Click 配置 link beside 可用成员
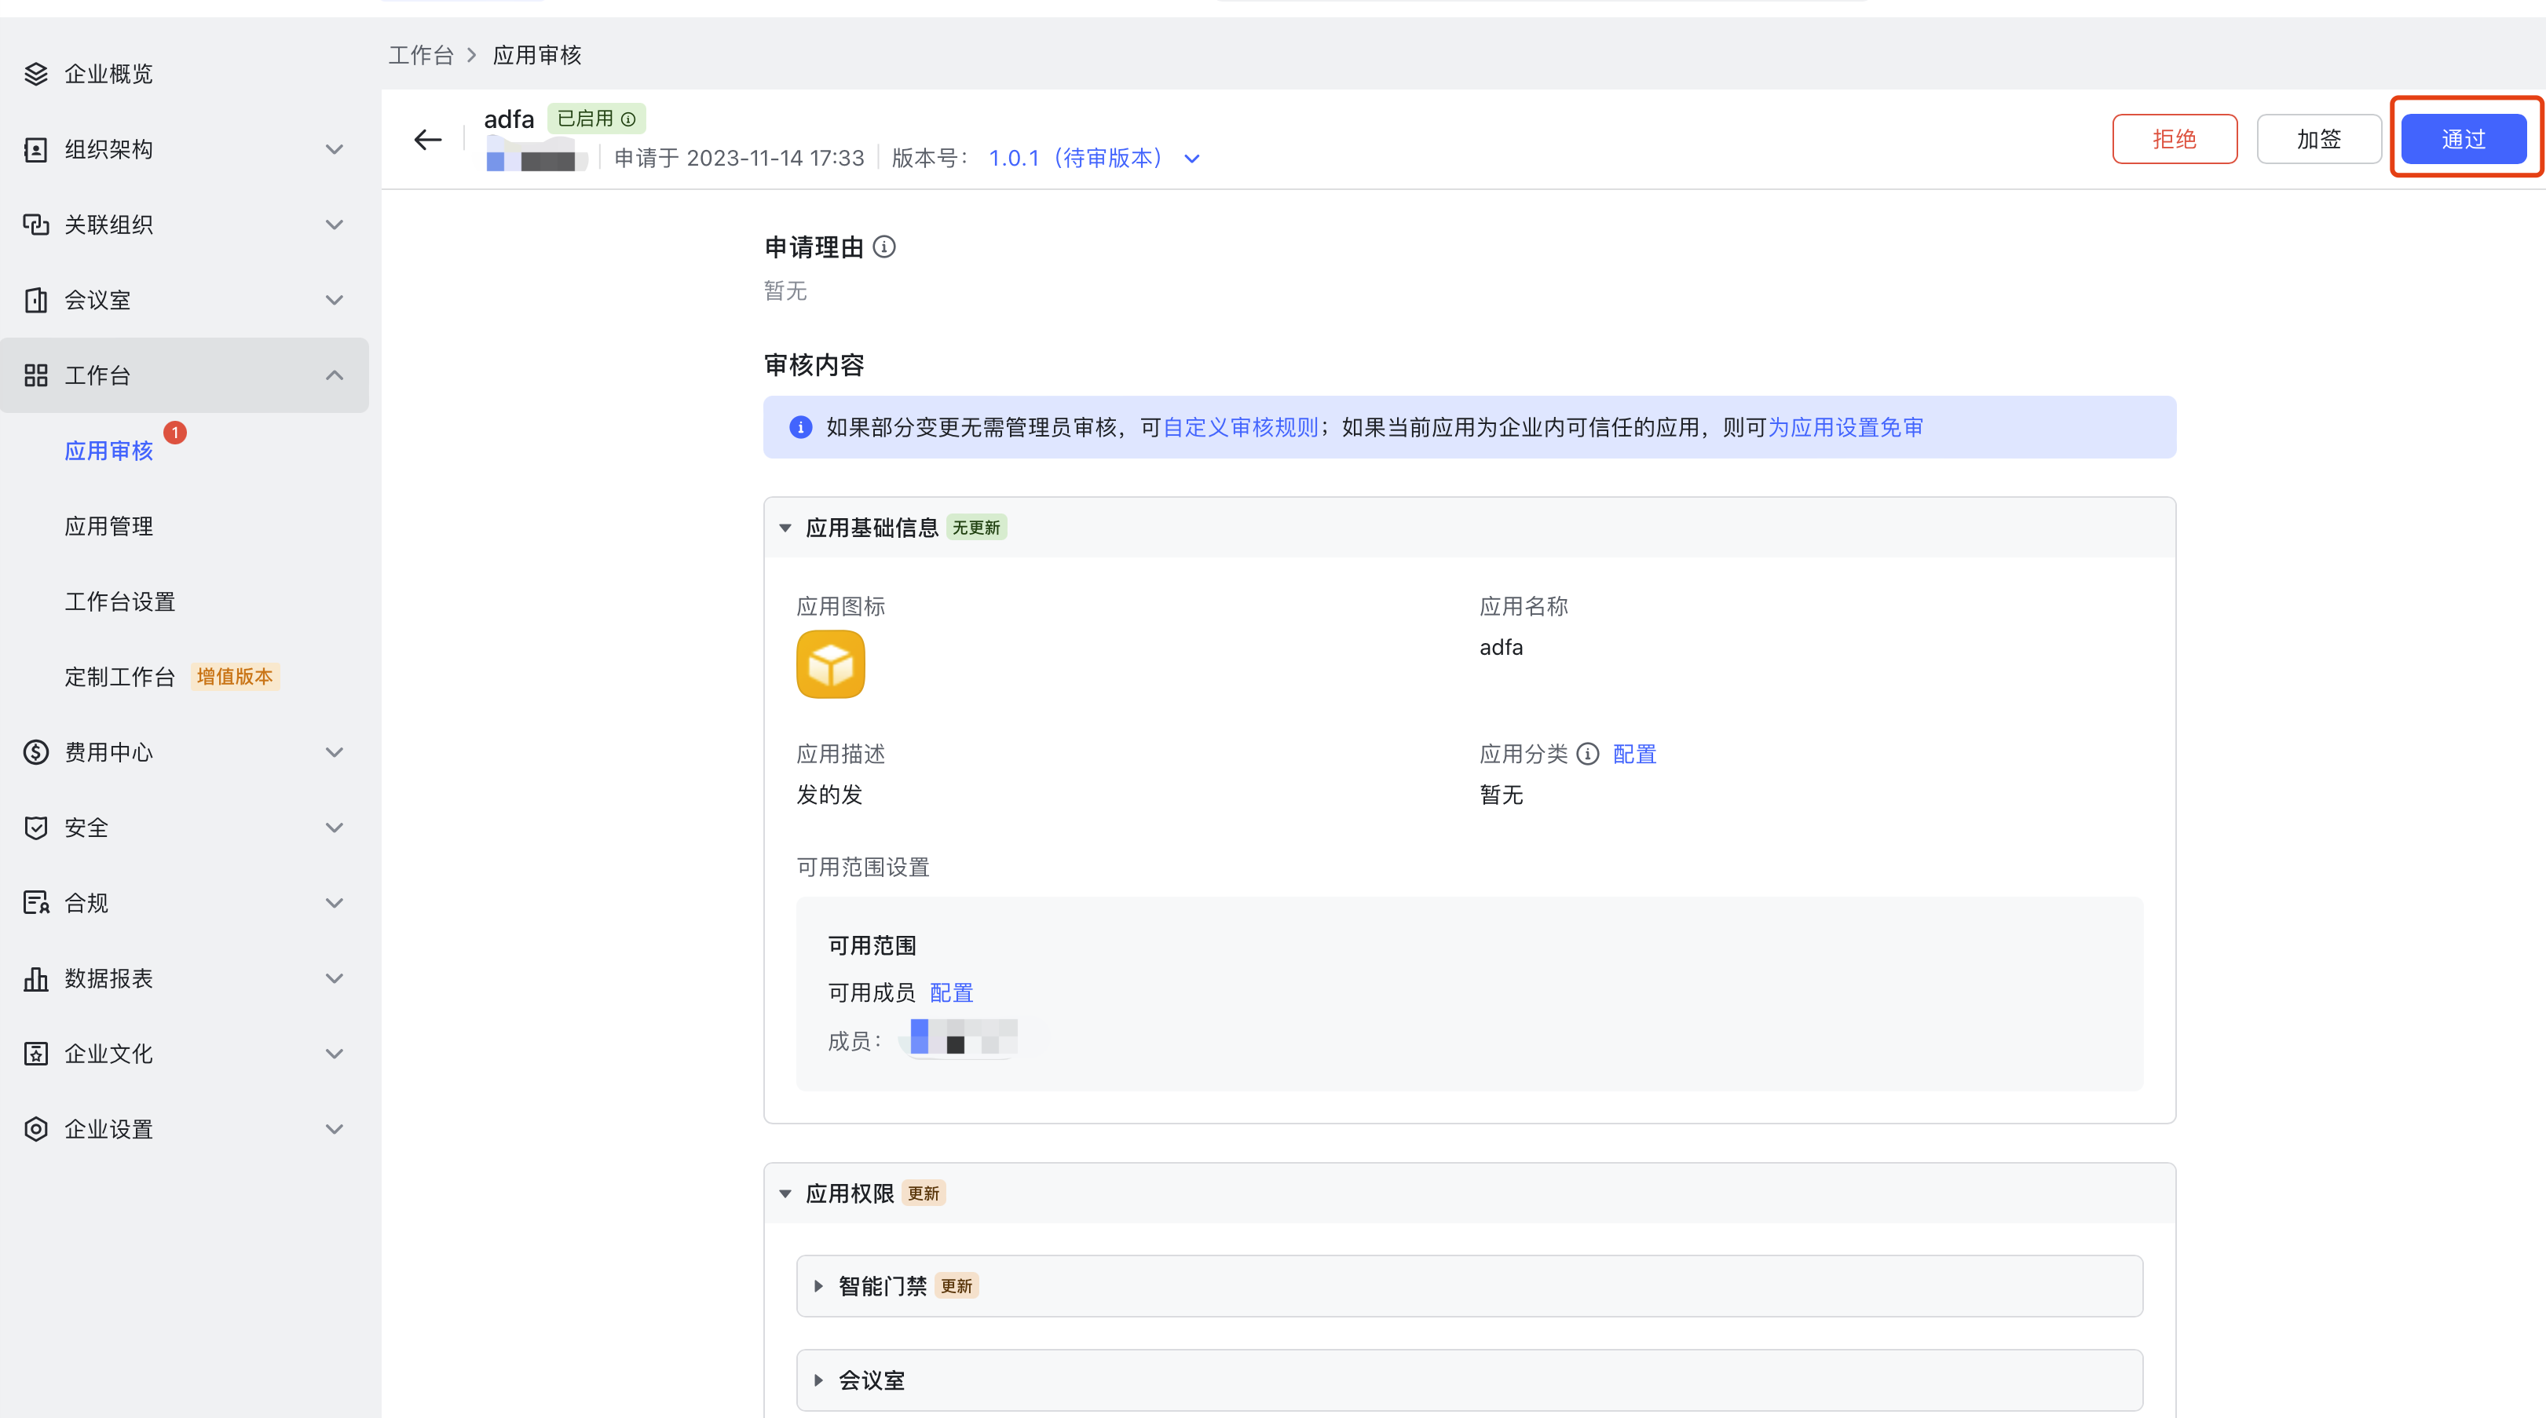Image resolution: width=2546 pixels, height=1418 pixels. point(951,992)
